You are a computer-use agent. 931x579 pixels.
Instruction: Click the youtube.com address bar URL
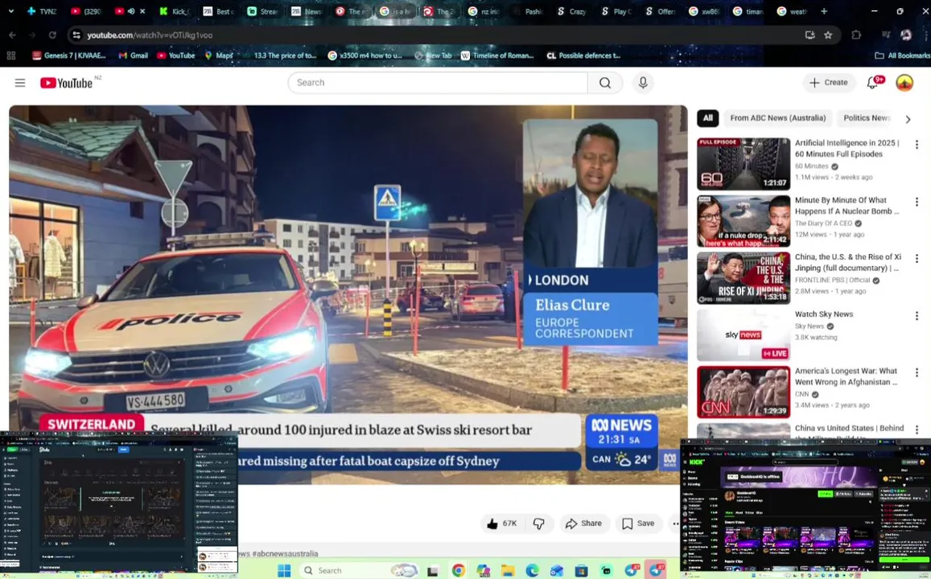pos(150,35)
